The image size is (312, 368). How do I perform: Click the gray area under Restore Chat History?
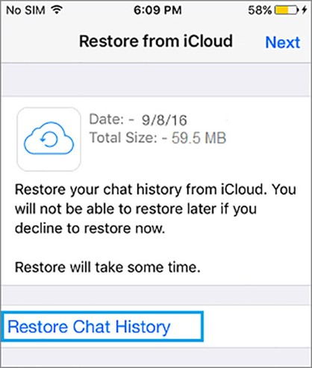(x=156, y=357)
